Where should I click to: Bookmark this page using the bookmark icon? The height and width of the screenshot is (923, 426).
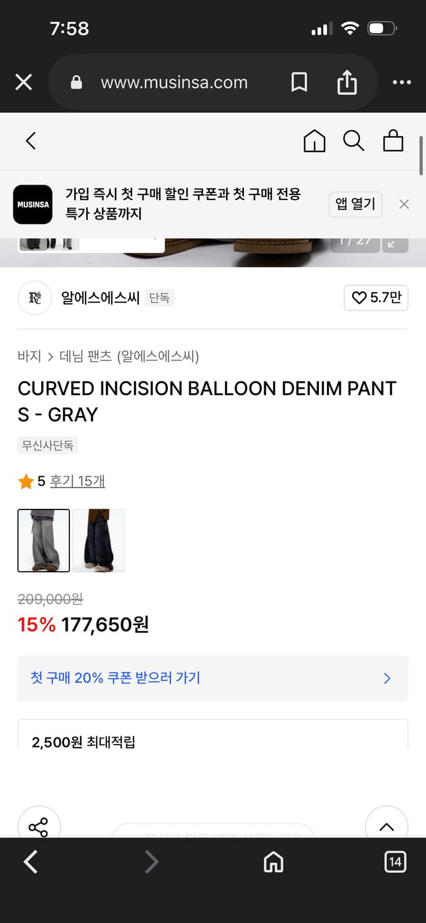299,82
